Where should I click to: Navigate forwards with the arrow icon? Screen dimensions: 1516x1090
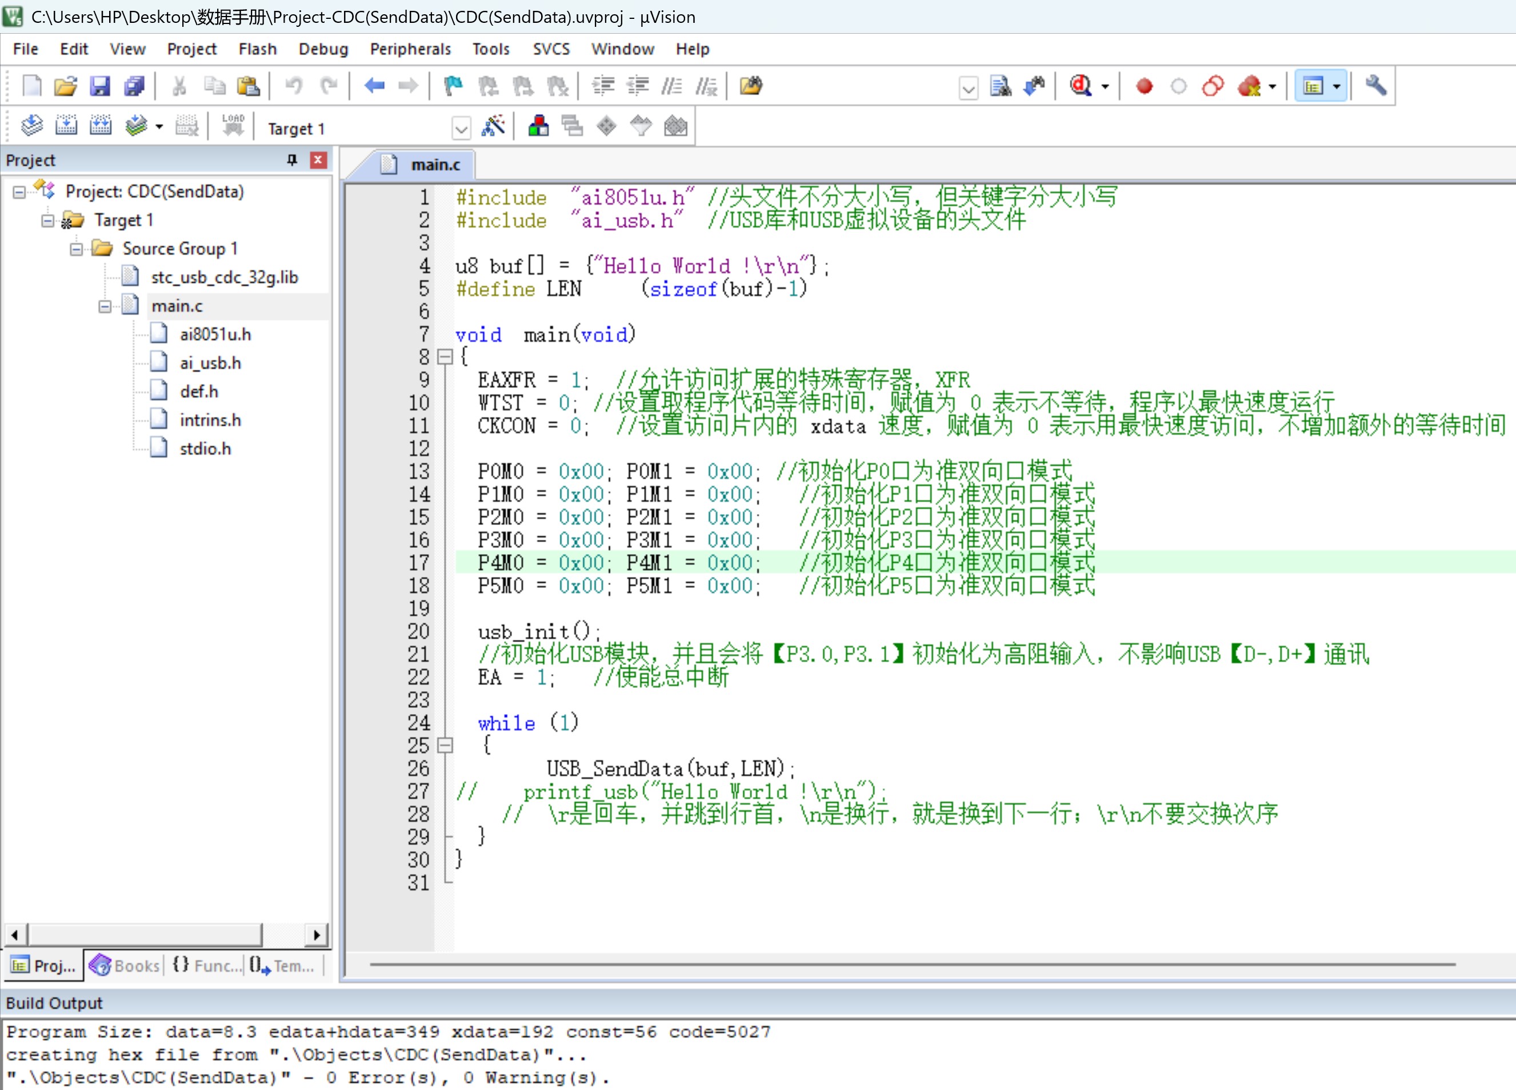408,86
